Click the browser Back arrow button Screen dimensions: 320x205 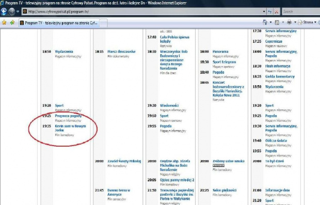point(4,12)
